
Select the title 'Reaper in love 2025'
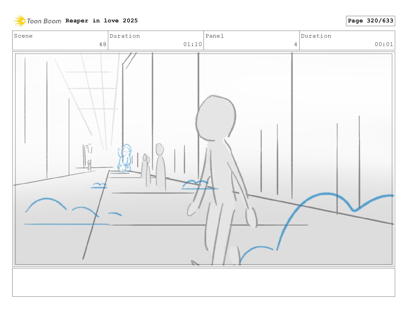point(101,21)
